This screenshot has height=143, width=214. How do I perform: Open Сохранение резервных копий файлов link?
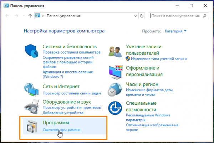tap(68, 62)
